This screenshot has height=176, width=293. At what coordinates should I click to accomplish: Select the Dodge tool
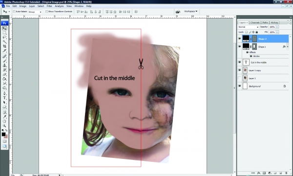pos(5,88)
